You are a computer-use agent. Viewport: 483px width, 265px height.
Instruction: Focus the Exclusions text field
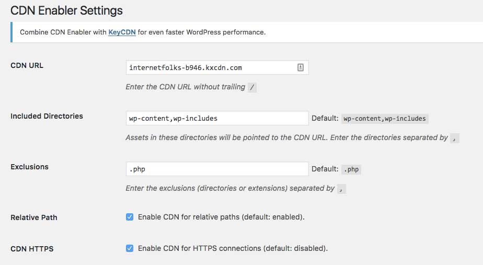[217, 169]
